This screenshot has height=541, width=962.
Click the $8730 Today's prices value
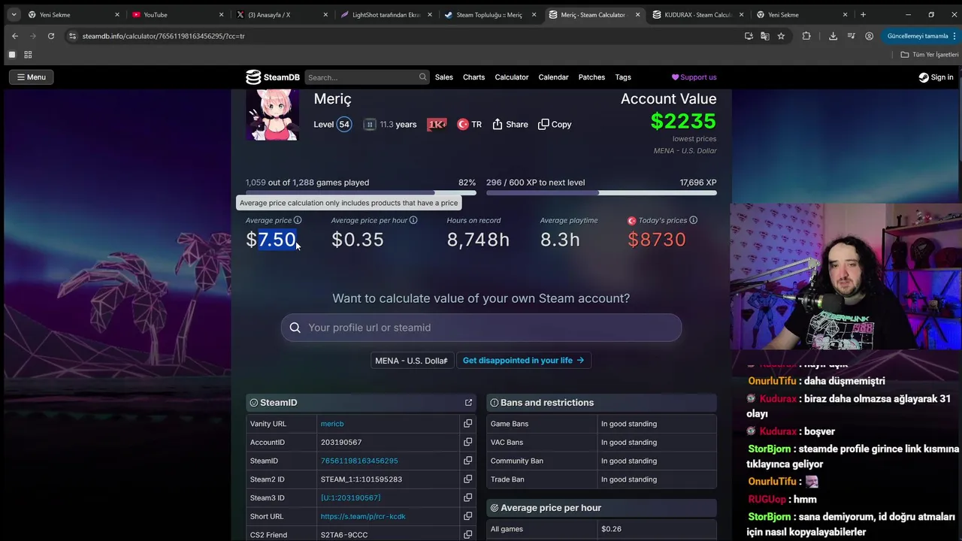(657, 240)
